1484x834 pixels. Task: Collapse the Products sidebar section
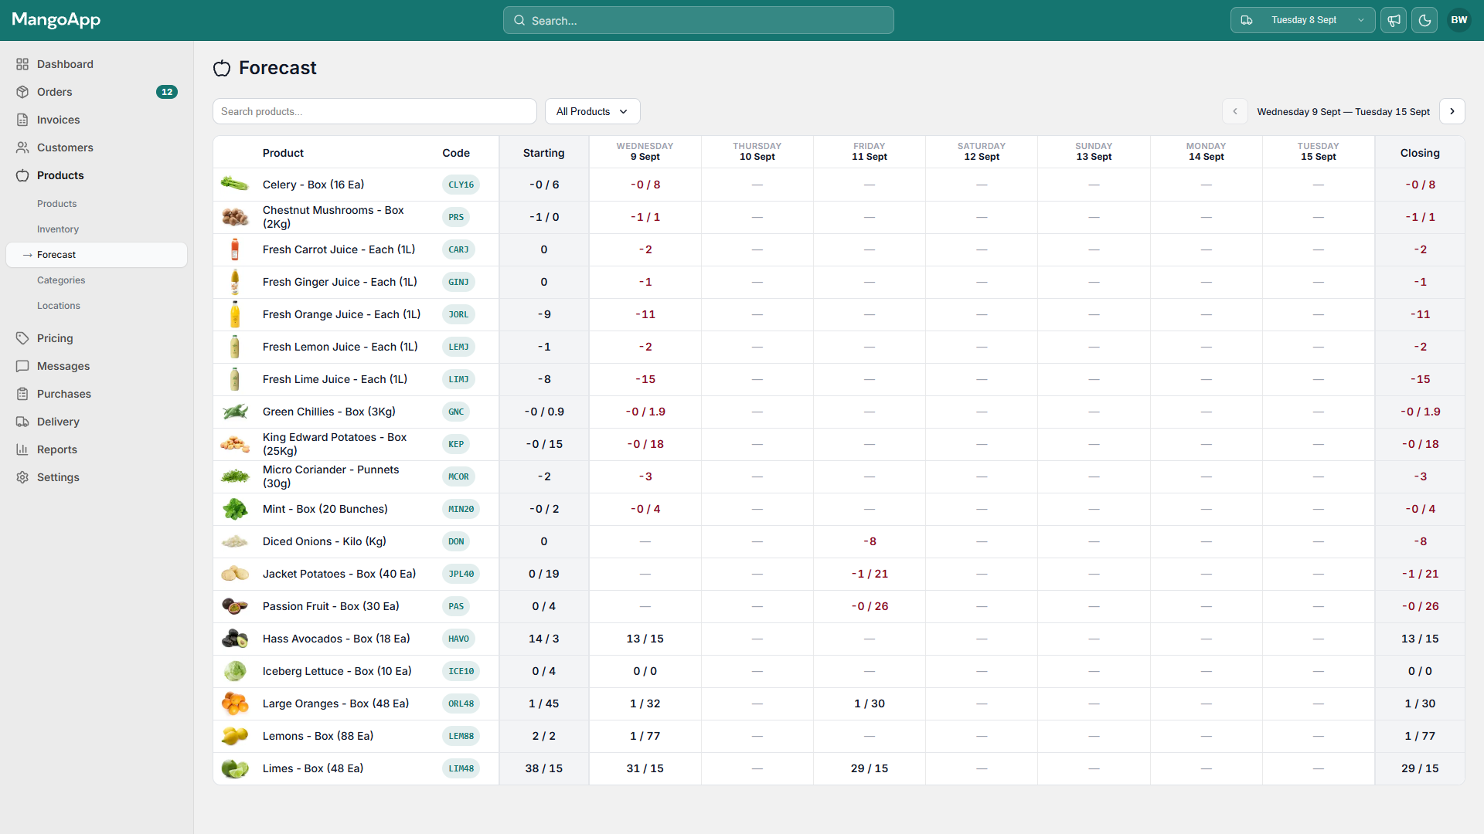[97, 175]
